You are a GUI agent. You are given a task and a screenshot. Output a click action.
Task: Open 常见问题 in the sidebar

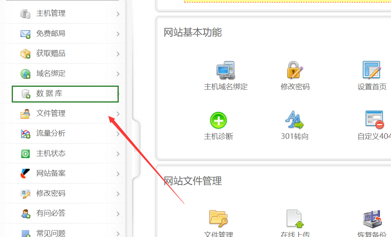point(51,233)
